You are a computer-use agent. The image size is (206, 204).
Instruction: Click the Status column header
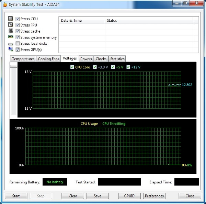click(149, 20)
